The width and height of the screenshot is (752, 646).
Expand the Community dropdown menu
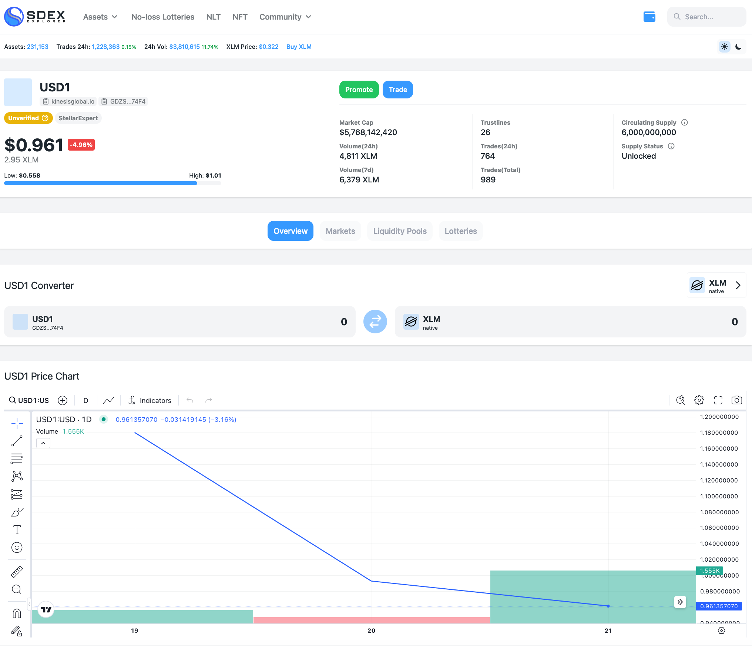(x=285, y=17)
